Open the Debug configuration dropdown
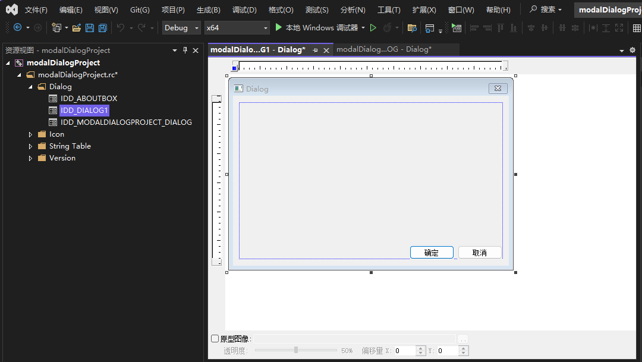642x362 pixels. [x=181, y=27]
